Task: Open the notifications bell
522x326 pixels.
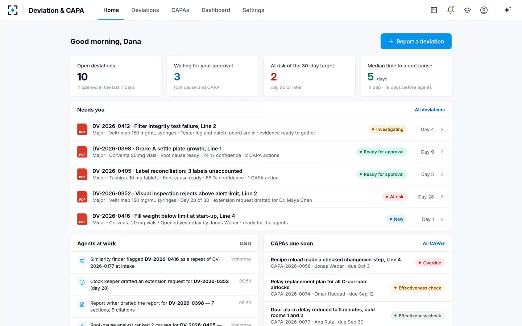Action: (x=451, y=10)
